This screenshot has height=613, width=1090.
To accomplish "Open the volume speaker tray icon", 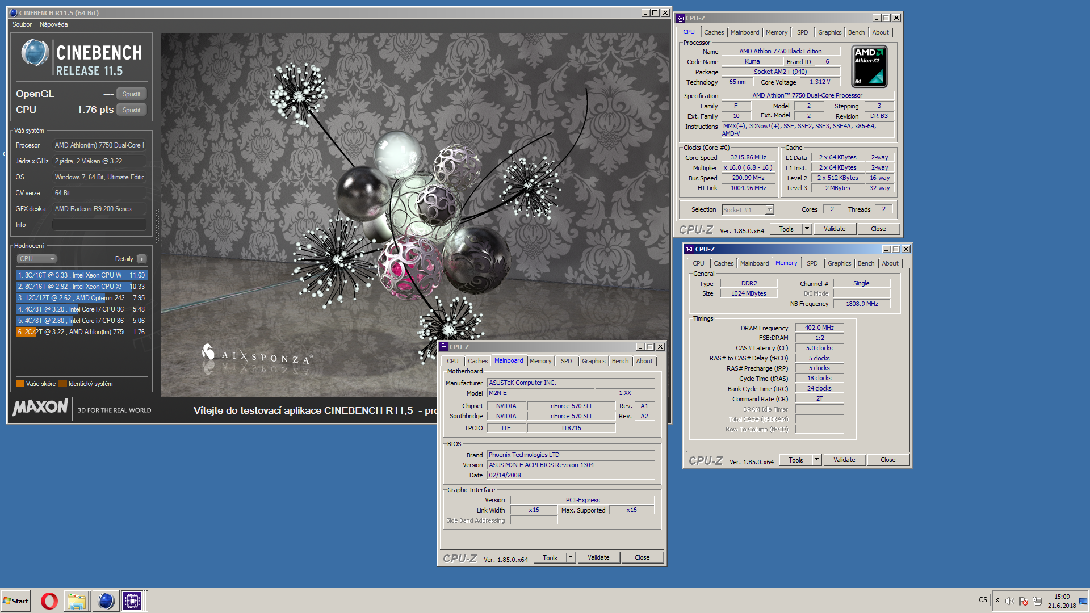I will pos(1009,601).
